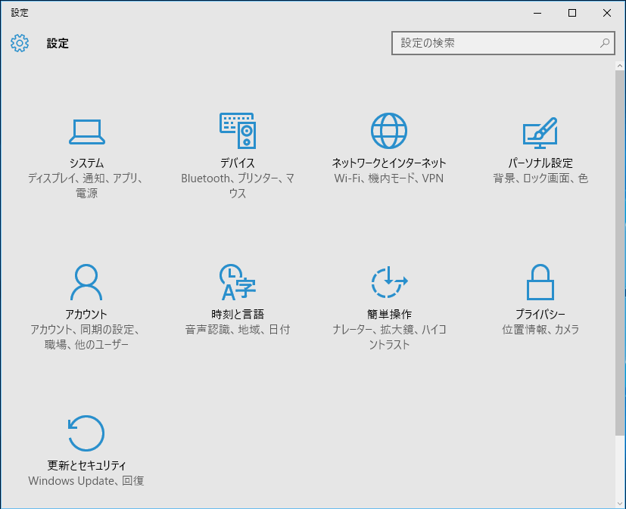
Task: Open the アカウント person icon
Action: coord(86,282)
